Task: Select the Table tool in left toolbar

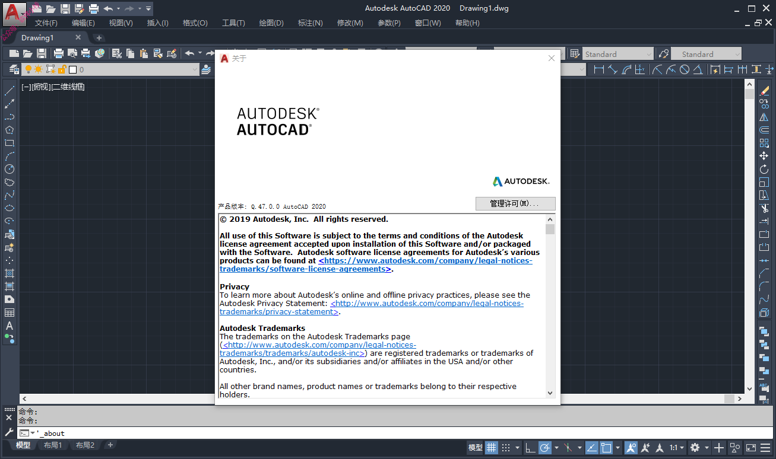Action: point(9,313)
